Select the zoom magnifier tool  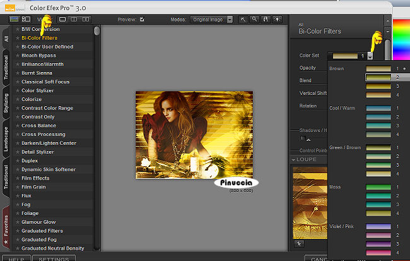(254, 20)
